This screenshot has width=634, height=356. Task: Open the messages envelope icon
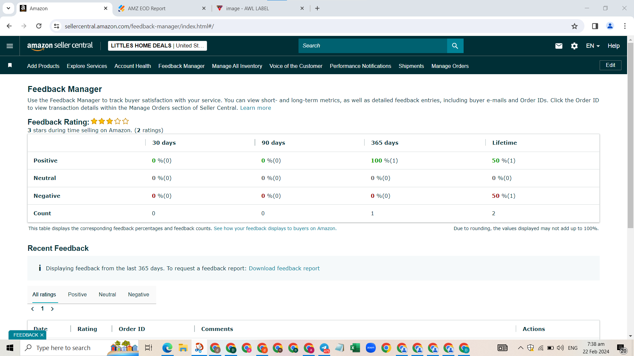click(x=559, y=46)
